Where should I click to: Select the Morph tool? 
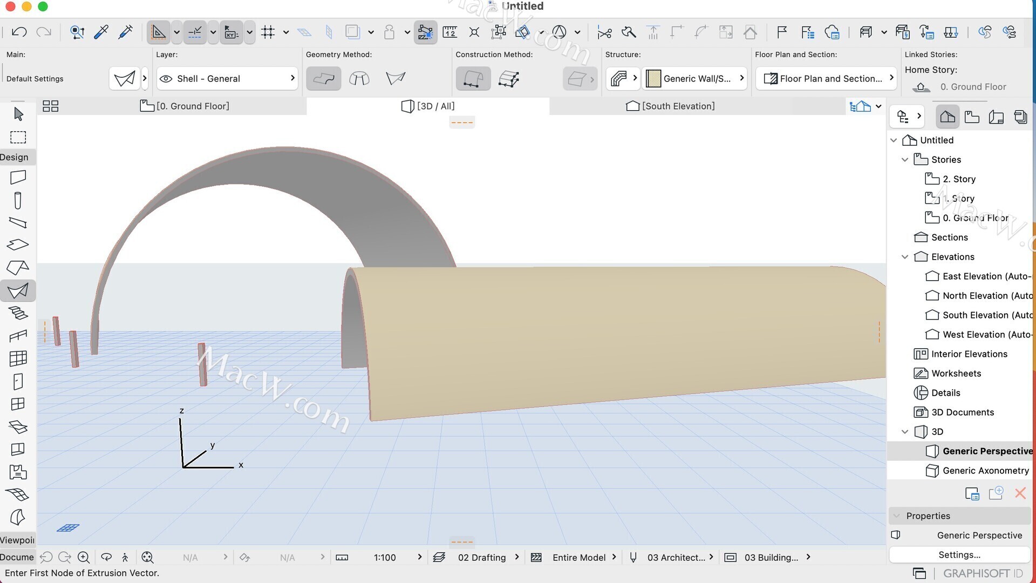18,517
